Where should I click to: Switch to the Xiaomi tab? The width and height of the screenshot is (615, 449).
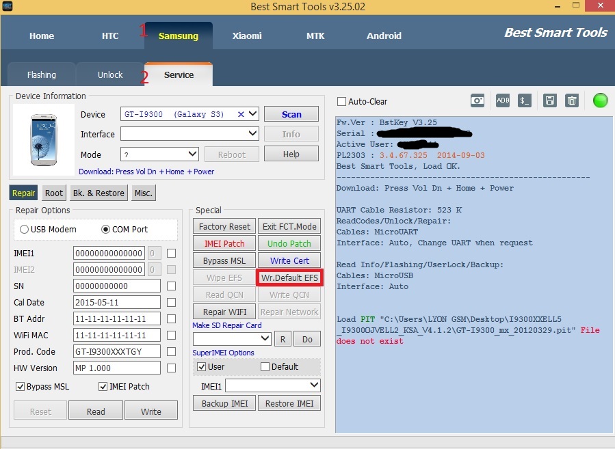click(x=247, y=36)
